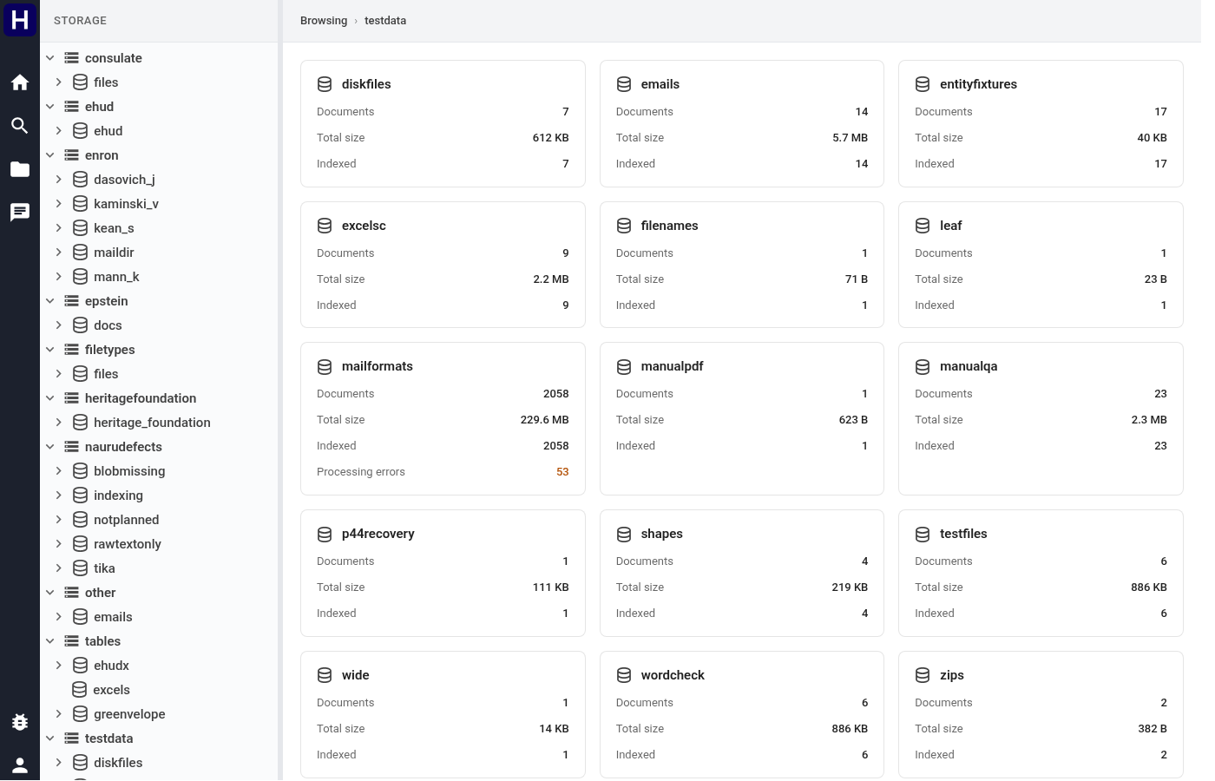Click Processing errors label on mailformats card
Screen dimensions: 1215x781
click(x=361, y=472)
